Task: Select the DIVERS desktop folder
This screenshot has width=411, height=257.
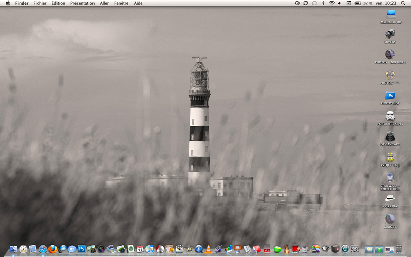Action: click(x=390, y=36)
